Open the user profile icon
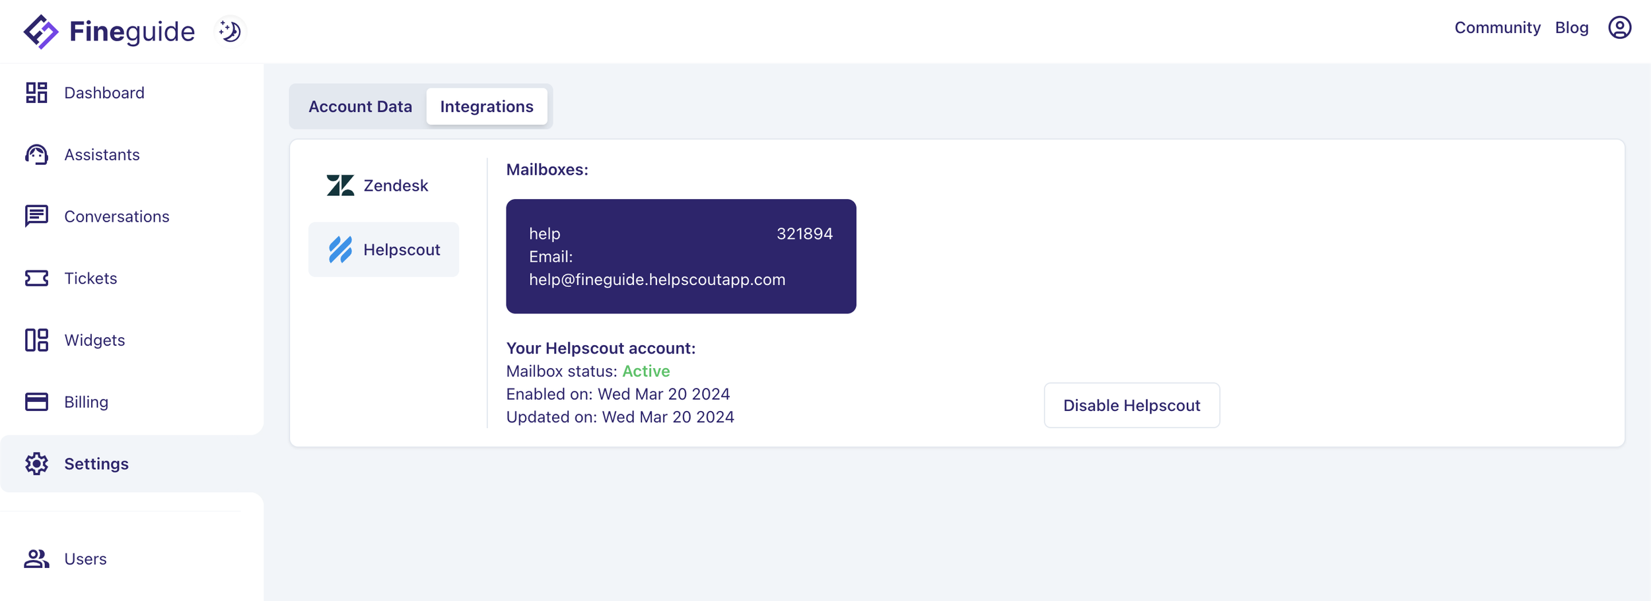The width and height of the screenshot is (1651, 601). click(x=1619, y=28)
